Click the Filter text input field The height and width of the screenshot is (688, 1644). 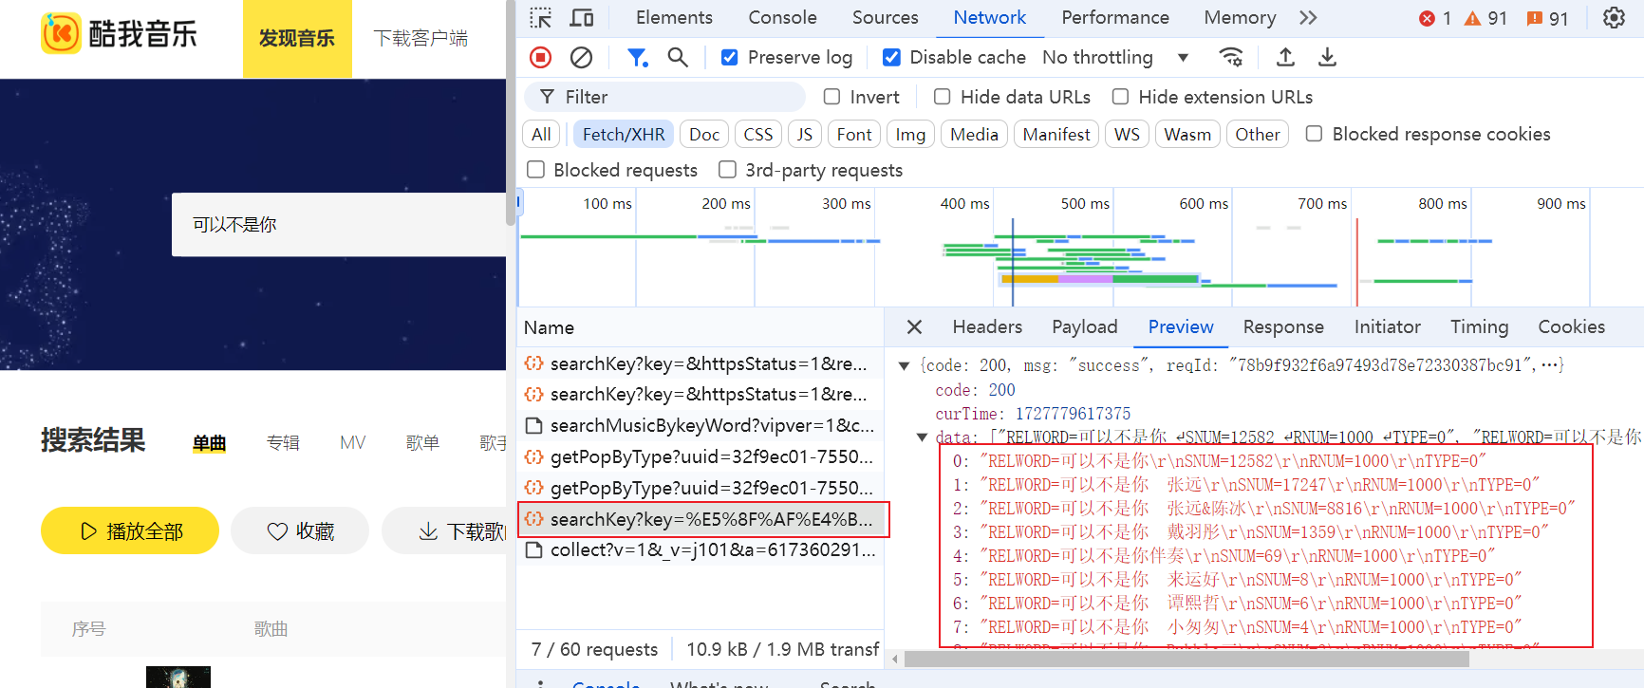[674, 97]
